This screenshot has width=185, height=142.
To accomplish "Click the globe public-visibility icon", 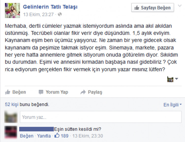I will coord(60,14).
